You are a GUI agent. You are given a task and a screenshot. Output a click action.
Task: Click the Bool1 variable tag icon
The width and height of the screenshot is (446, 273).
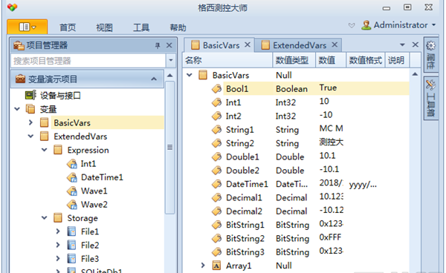(x=216, y=89)
